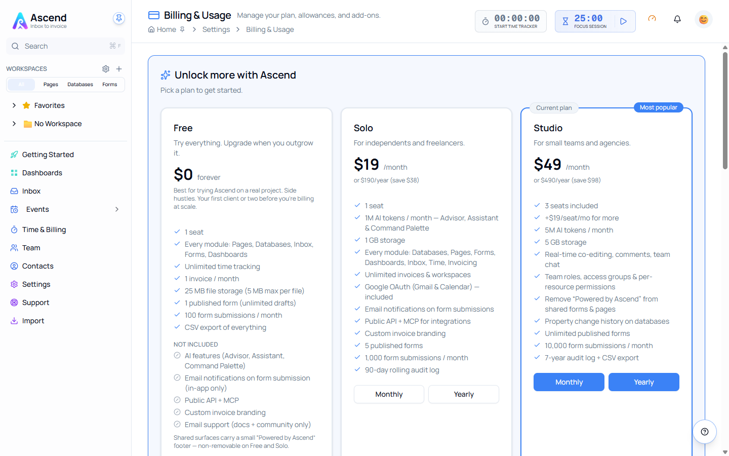Click the Most popular badge
The width and height of the screenshot is (729, 456).
[658, 107]
